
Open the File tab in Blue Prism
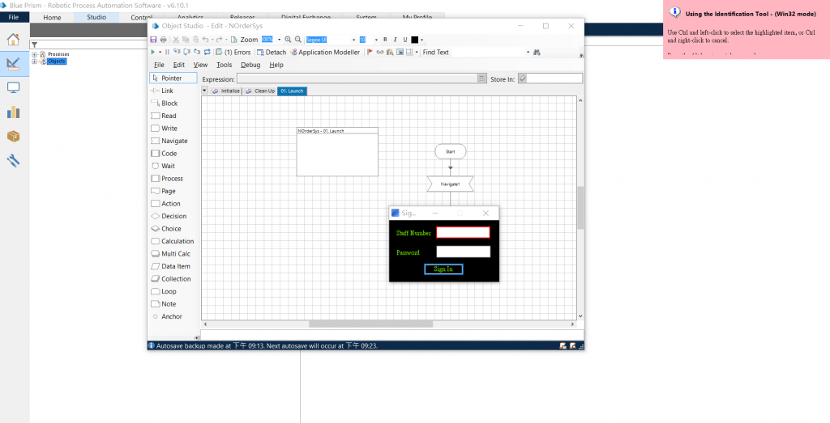click(x=14, y=18)
